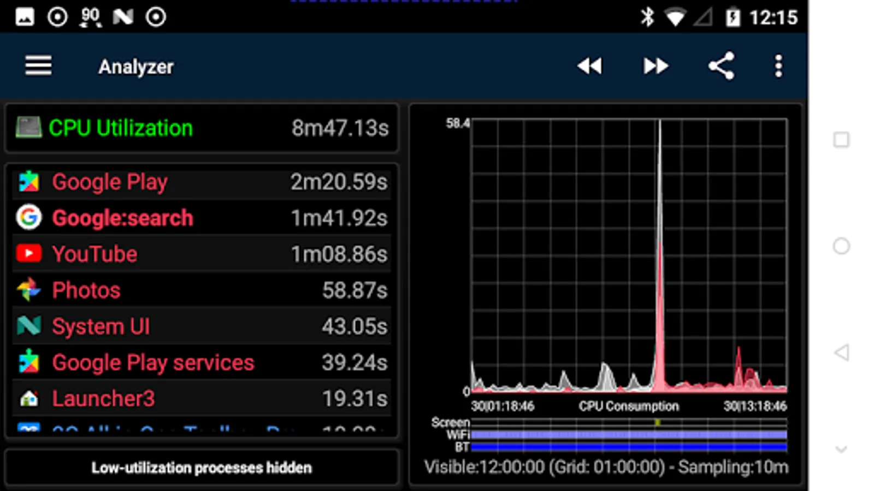
Task: Tap the 2m20.59s value
Action: coord(339,182)
